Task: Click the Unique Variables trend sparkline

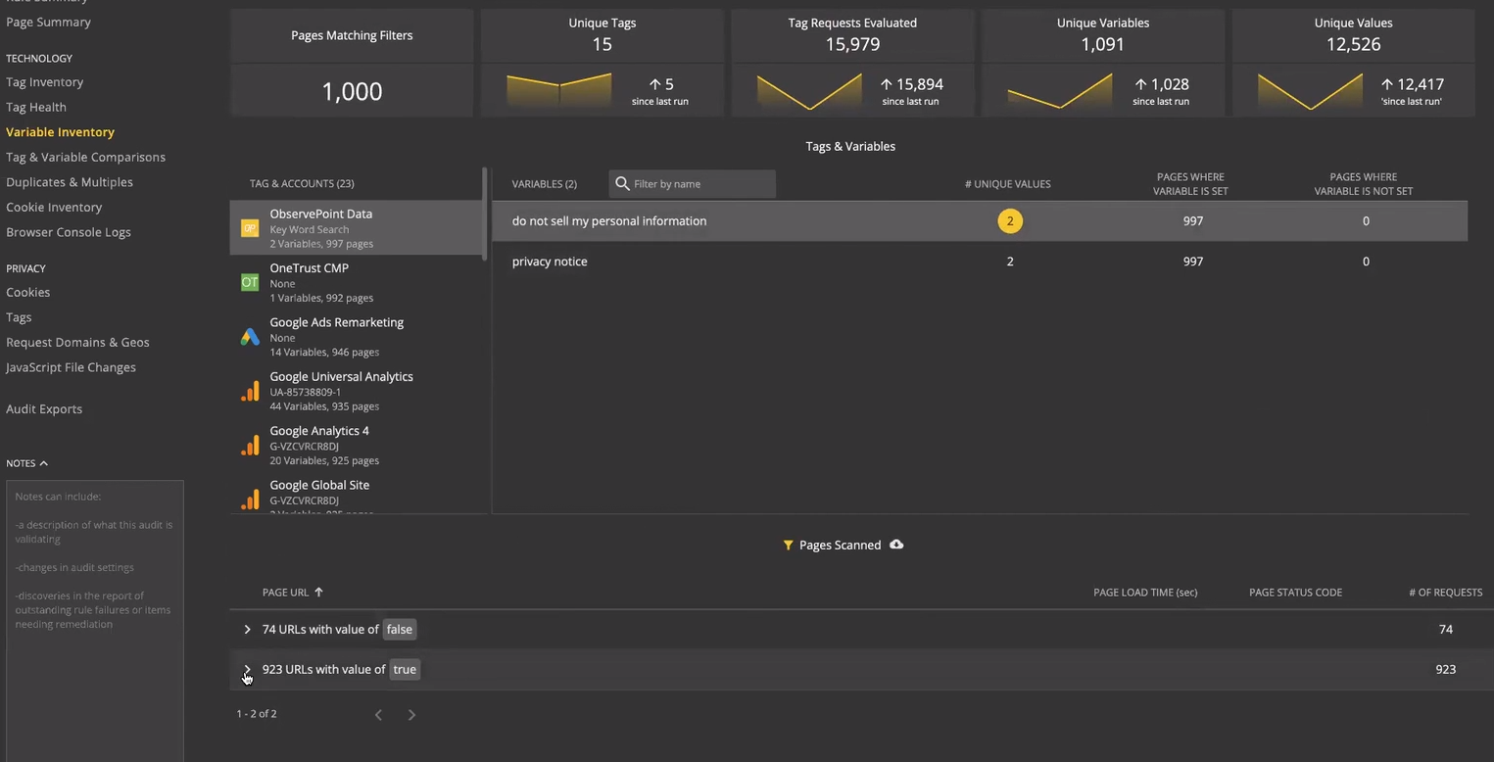Action: point(1060,90)
